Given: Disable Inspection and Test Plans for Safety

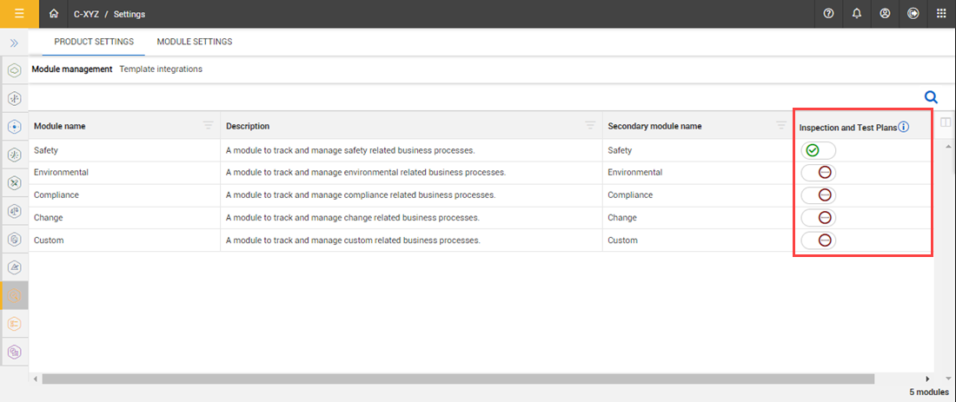Looking at the screenshot, I should pyautogui.click(x=818, y=150).
